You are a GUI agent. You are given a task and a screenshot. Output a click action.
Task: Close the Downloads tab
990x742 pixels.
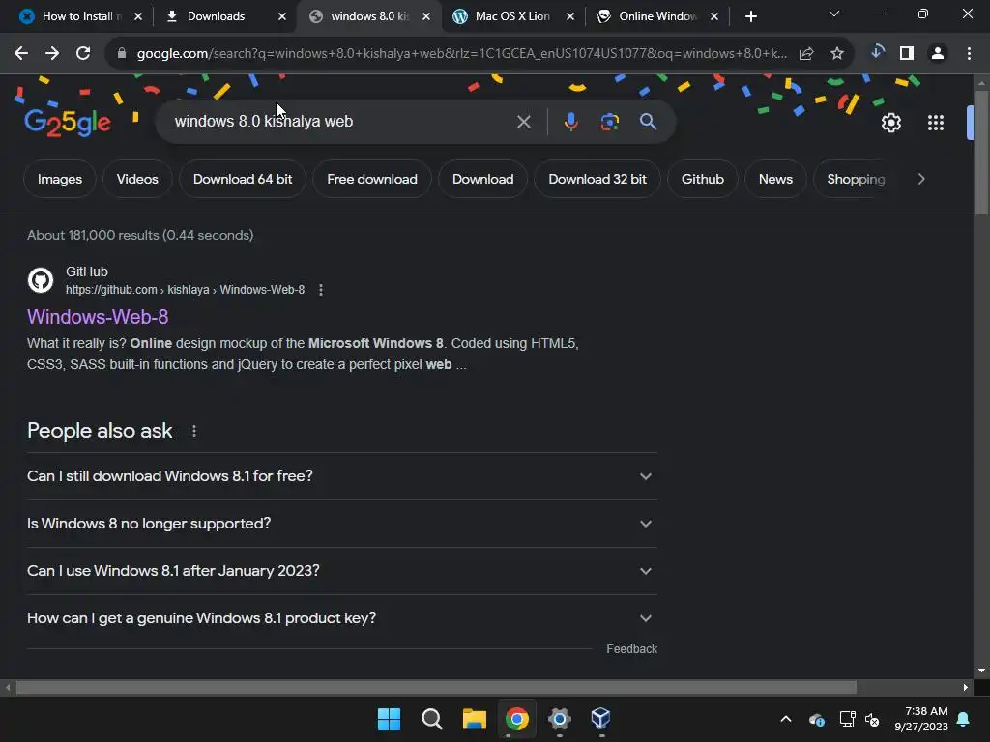[282, 17]
